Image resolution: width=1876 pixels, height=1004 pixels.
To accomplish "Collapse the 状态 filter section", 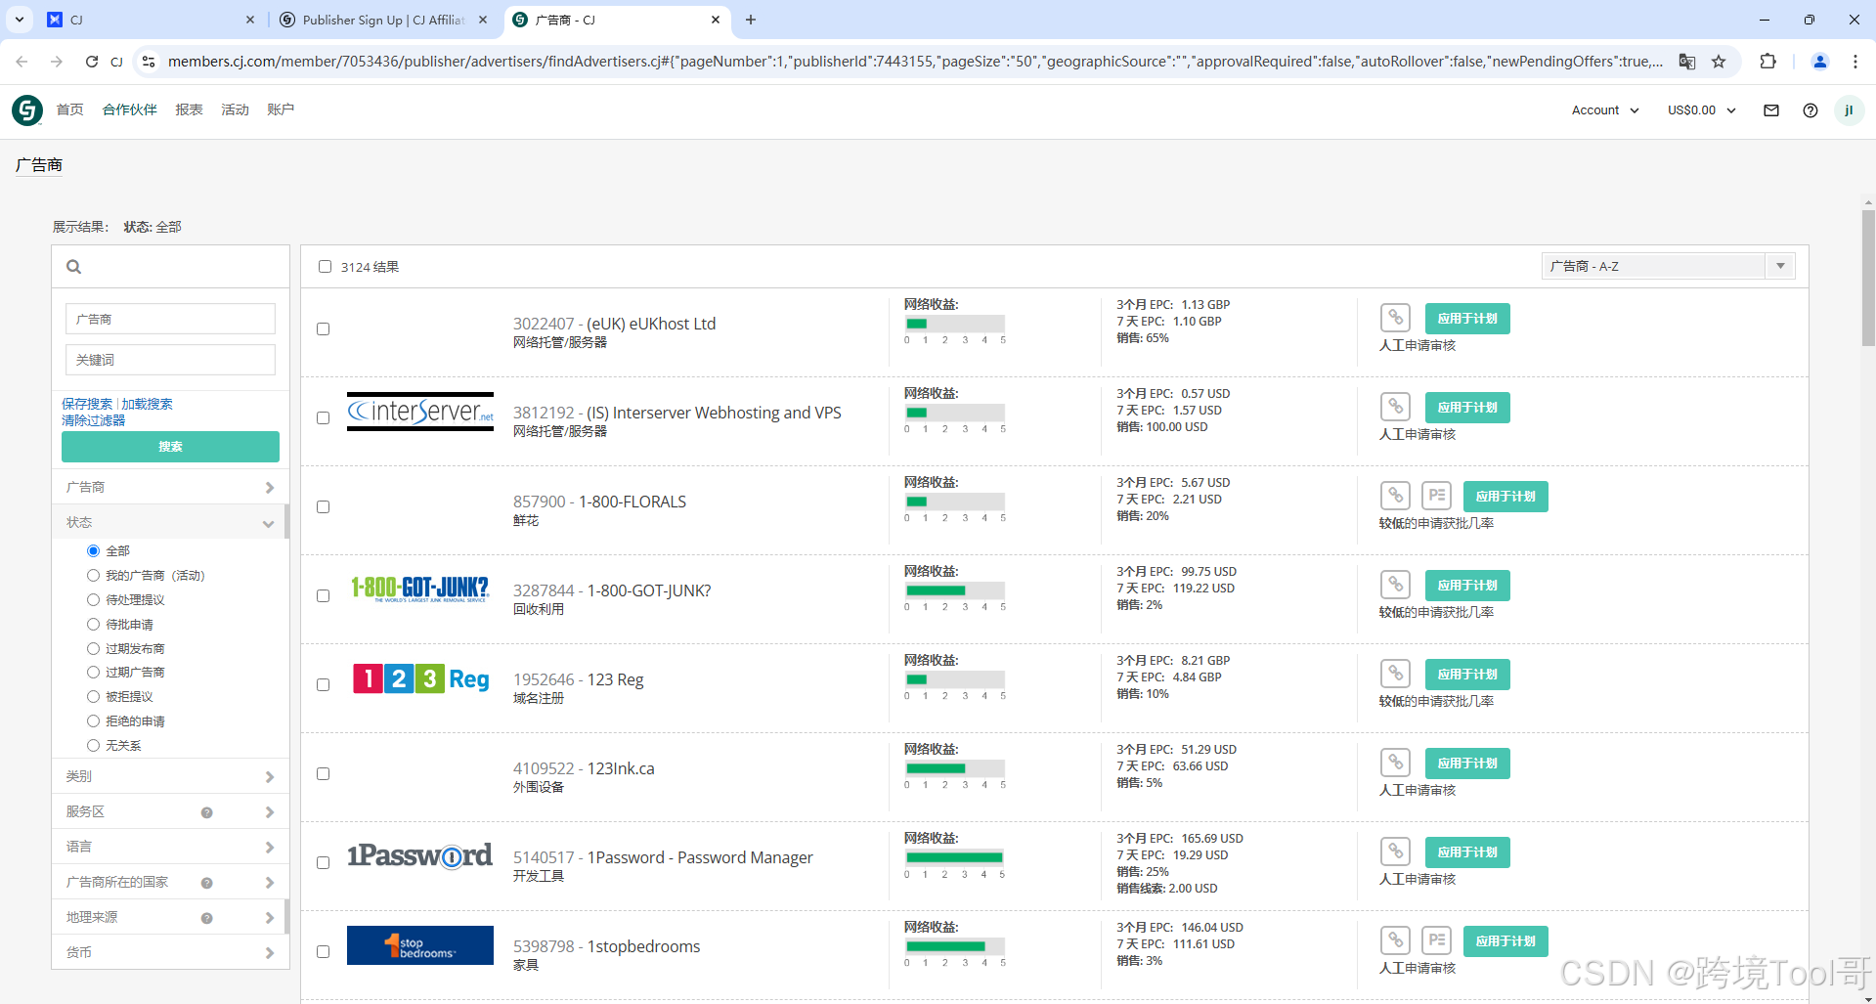I will (x=170, y=522).
